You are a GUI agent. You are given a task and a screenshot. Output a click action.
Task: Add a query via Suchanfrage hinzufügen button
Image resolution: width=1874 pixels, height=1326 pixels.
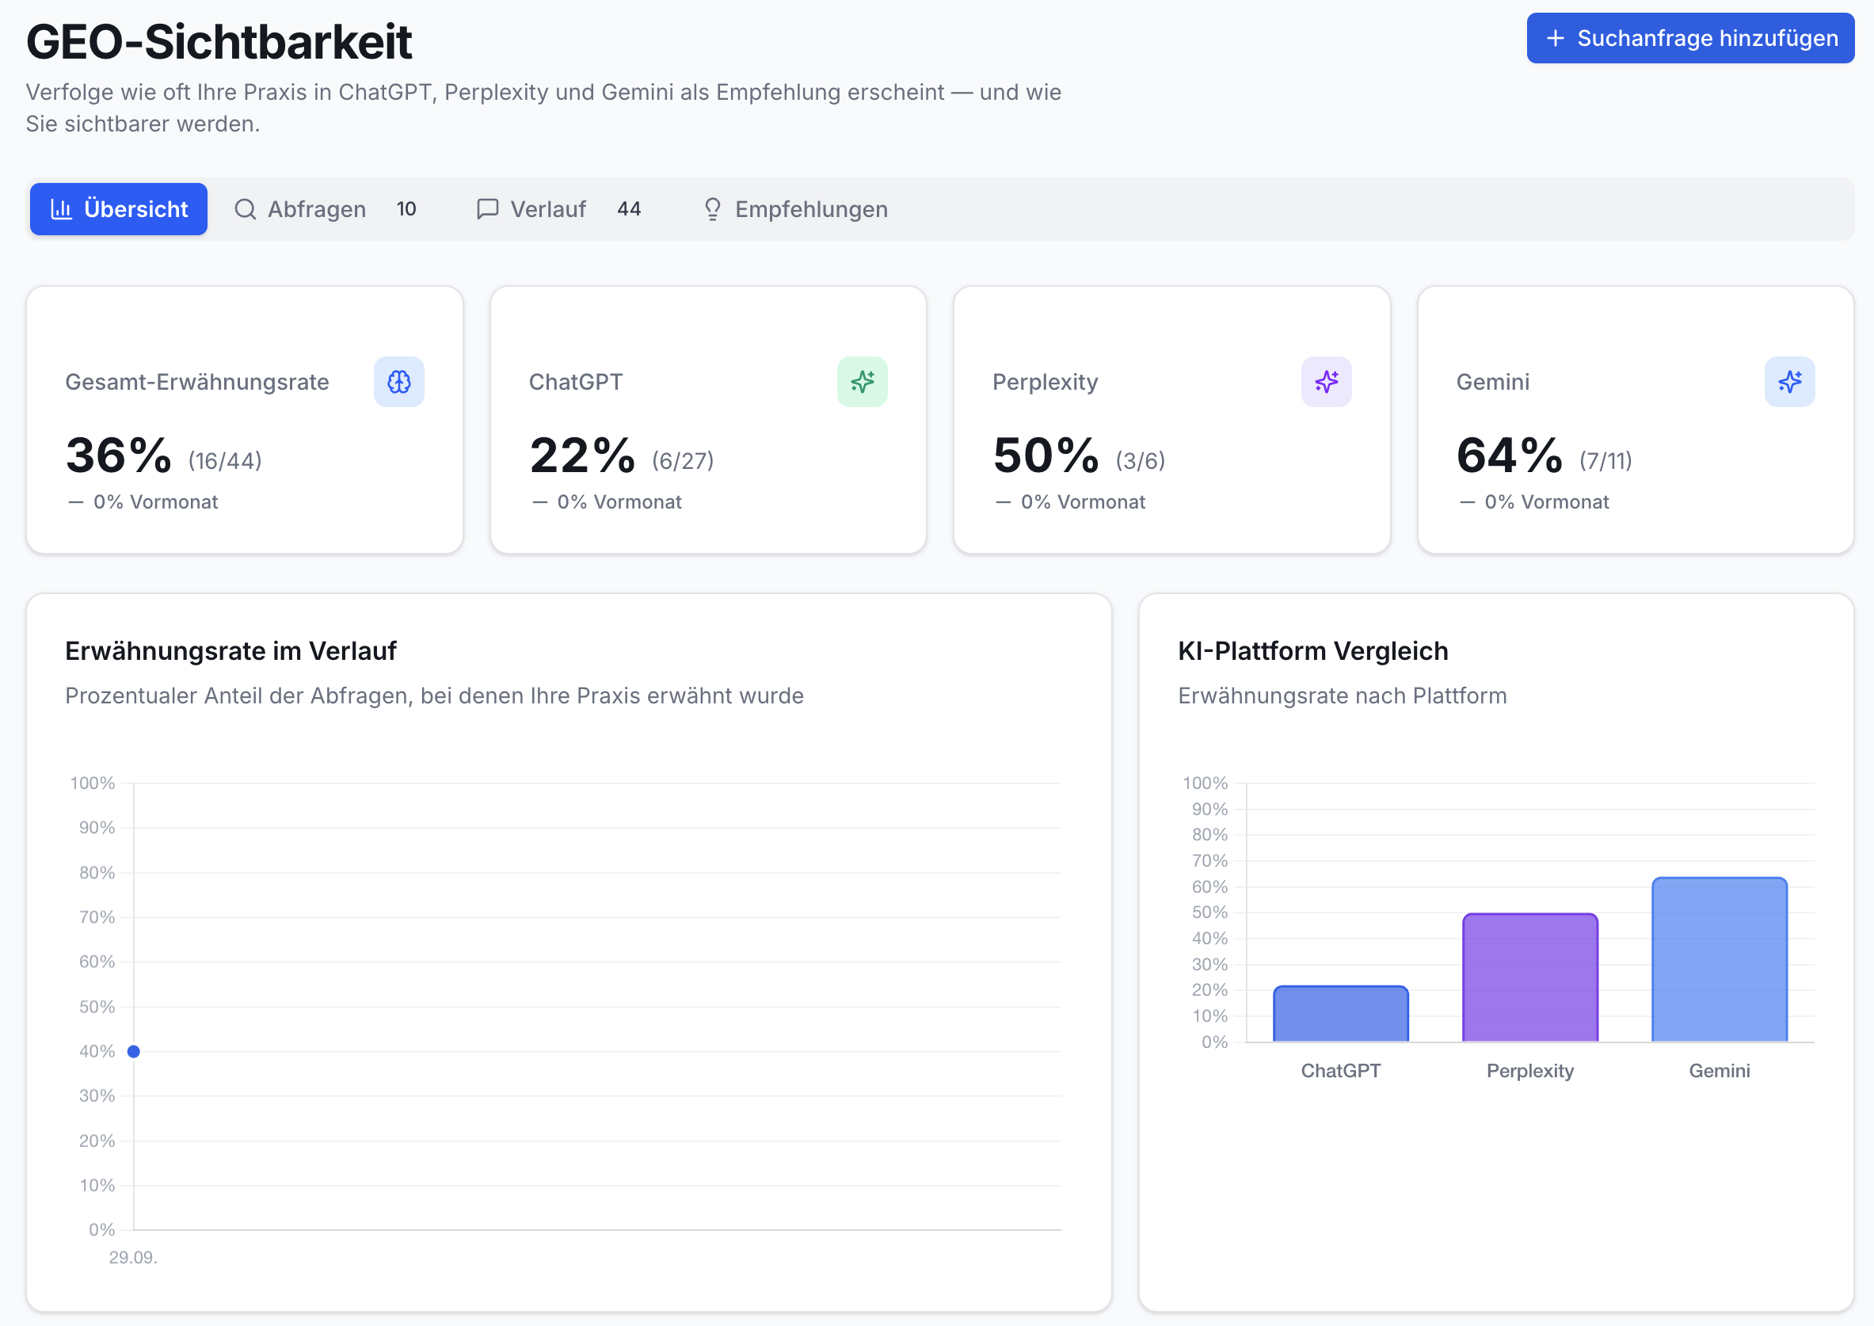[x=1690, y=38]
